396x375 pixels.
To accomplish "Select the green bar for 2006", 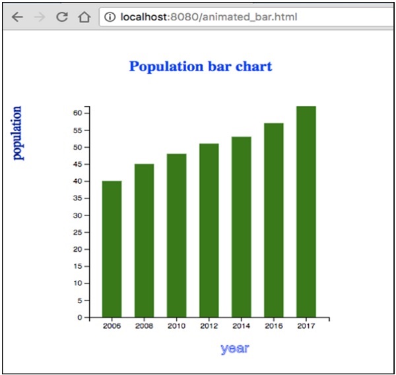I will pyautogui.click(x=112, y=248).
